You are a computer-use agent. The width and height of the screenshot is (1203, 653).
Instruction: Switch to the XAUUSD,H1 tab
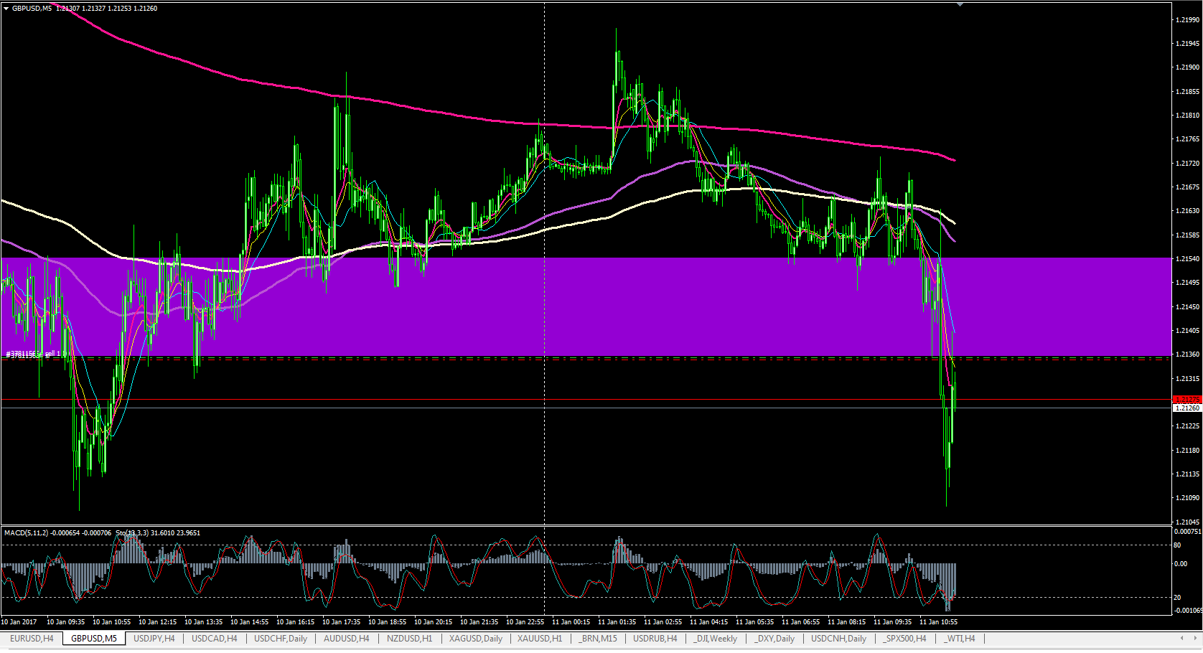coord(540,639)
